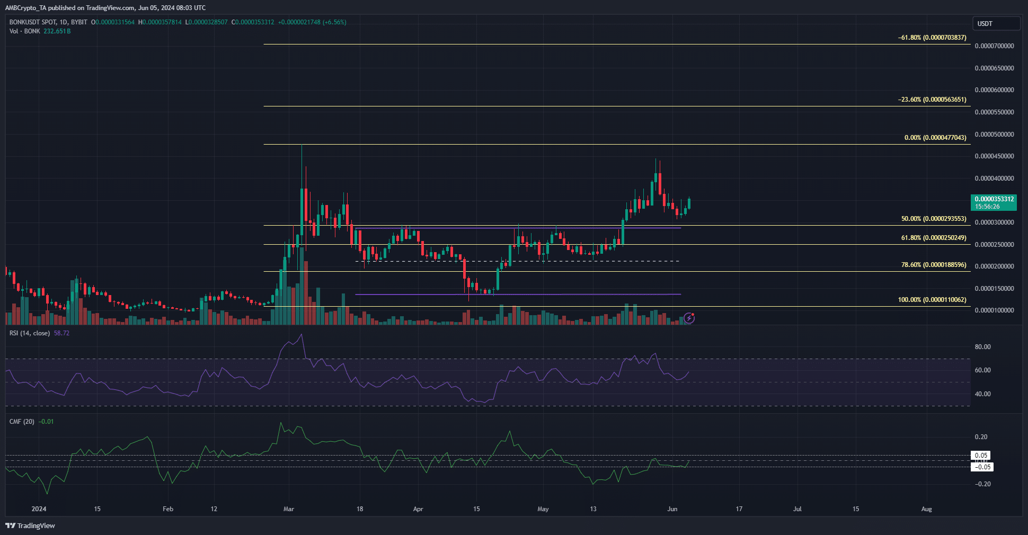Click the upper purple horizontal range line
Screen dimensions: 1028x535
[x=518, y=228]
